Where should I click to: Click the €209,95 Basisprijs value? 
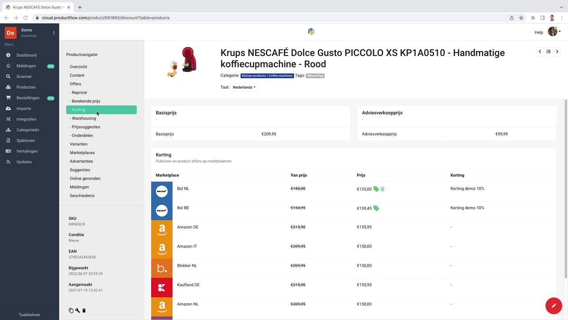[x=269, y=134]
